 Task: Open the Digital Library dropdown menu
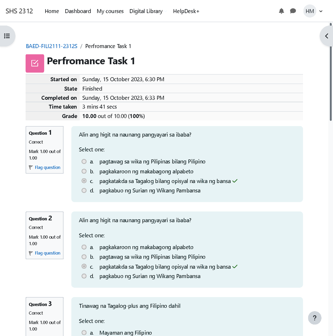[148, 11]
